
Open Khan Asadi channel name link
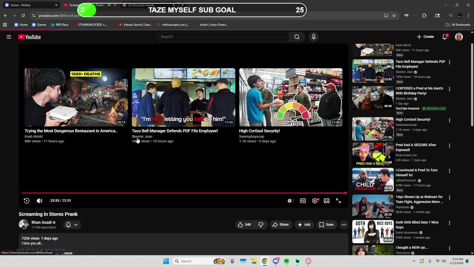pos(41,222)
